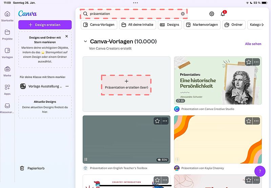This screenshot has height=188, width=271.
Task: Open Projekte in the sidebar
Action: (7, 32)
